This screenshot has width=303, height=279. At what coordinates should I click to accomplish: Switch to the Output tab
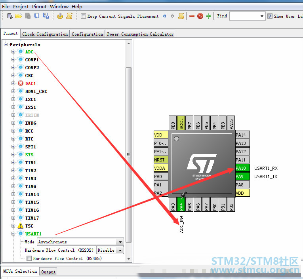48,271
